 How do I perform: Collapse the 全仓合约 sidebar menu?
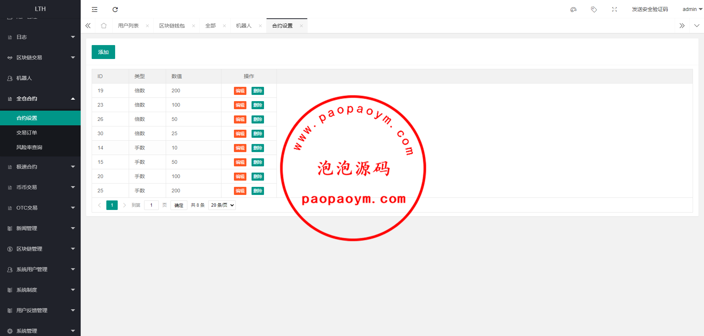pos(40,99)
